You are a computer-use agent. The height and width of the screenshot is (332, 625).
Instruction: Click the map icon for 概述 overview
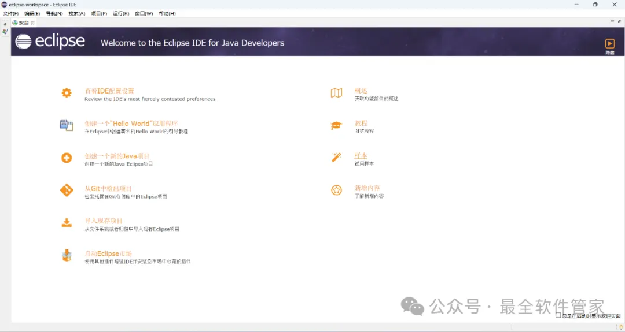(336, 93)
